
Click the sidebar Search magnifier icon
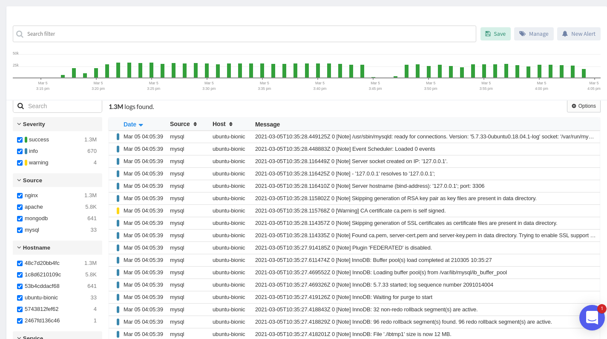(x=20, y=106)
